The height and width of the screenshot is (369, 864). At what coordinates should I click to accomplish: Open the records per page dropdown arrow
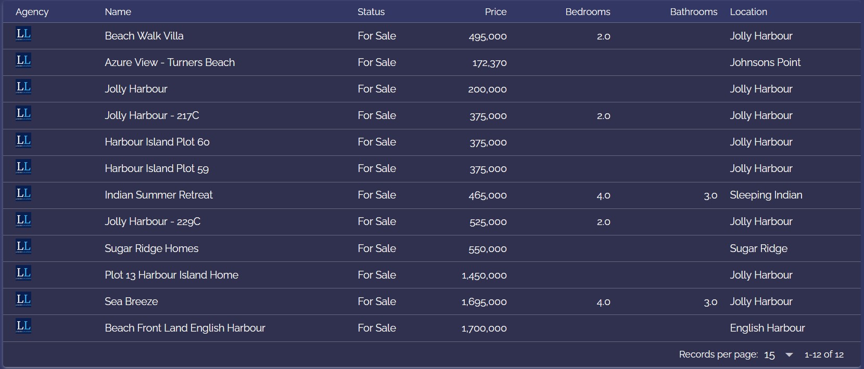789,355
